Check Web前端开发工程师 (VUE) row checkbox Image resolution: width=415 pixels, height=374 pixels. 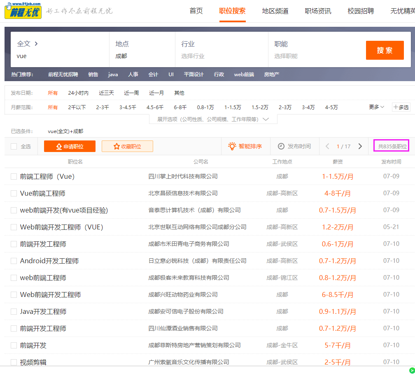pyautogui.click(x=14, y=227)
